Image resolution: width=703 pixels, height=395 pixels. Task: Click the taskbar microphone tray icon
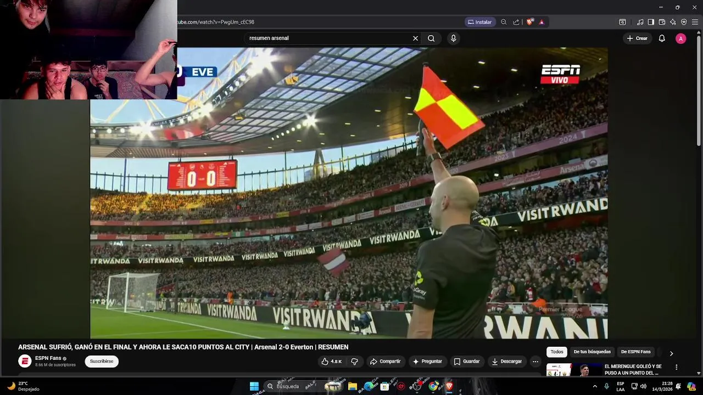point(607,386)
